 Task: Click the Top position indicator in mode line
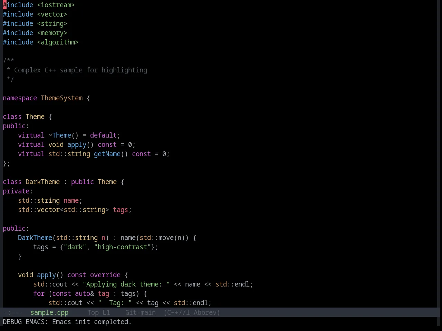(93, 312)
